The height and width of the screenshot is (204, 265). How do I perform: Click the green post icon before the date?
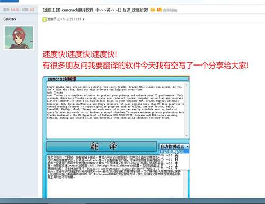(44, 19)
